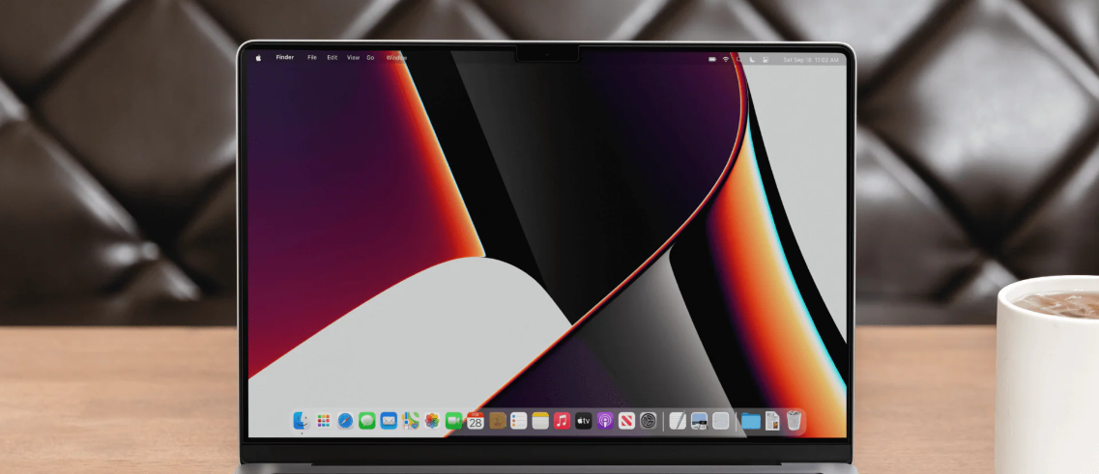Toggle Do Not Disturb moon icon

coord(752,60)
